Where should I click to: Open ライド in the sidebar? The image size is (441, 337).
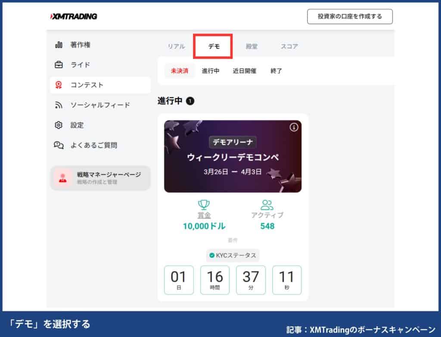80,65
